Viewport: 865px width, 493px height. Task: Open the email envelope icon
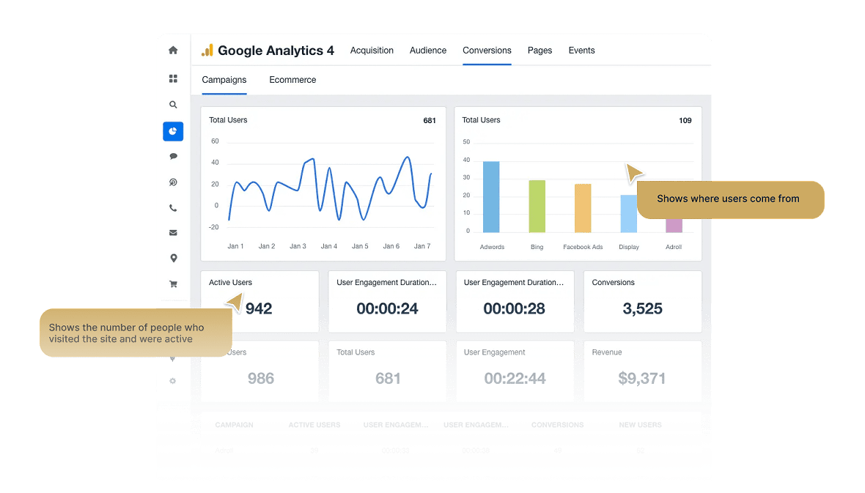pos(173,233)
